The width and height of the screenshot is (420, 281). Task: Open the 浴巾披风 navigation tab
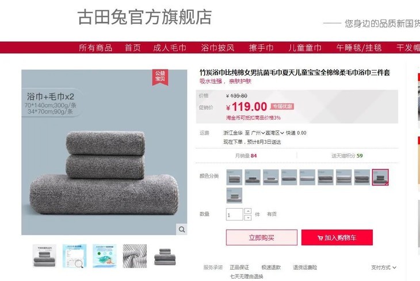tap(218, 48)
